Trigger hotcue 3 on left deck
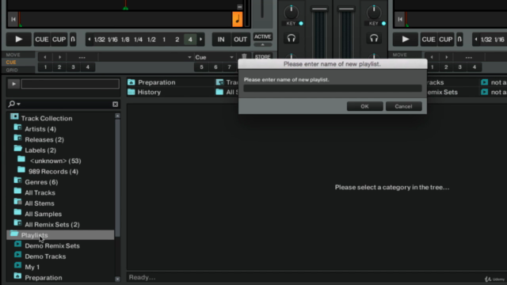 [x=73, y=67]
